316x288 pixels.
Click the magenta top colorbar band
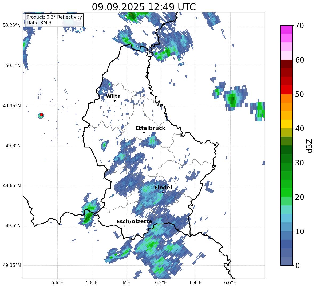(286, 30)
